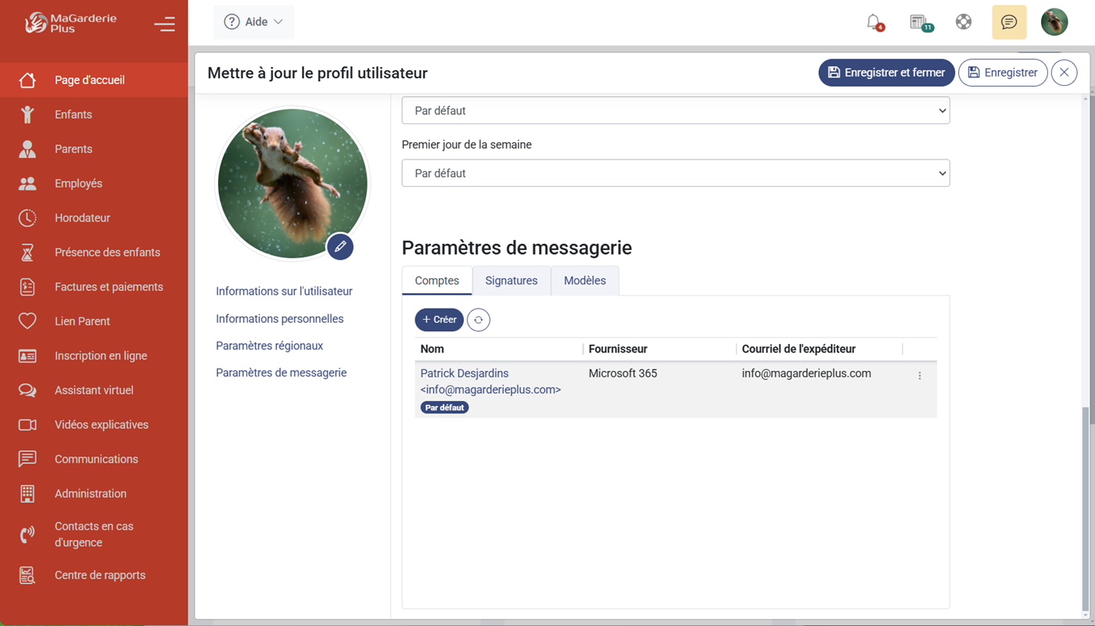The height and width of the screenshot is (626, 1095).
Task: Open Lien Parent heart icon
Action: tap(27, 321)
